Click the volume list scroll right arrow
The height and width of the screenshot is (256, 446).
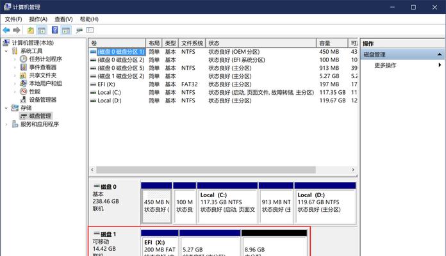pyautogui.click(x=353, y=170)
